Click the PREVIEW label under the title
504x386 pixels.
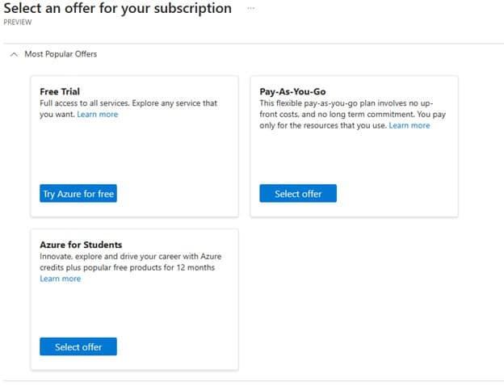(18, 23)
